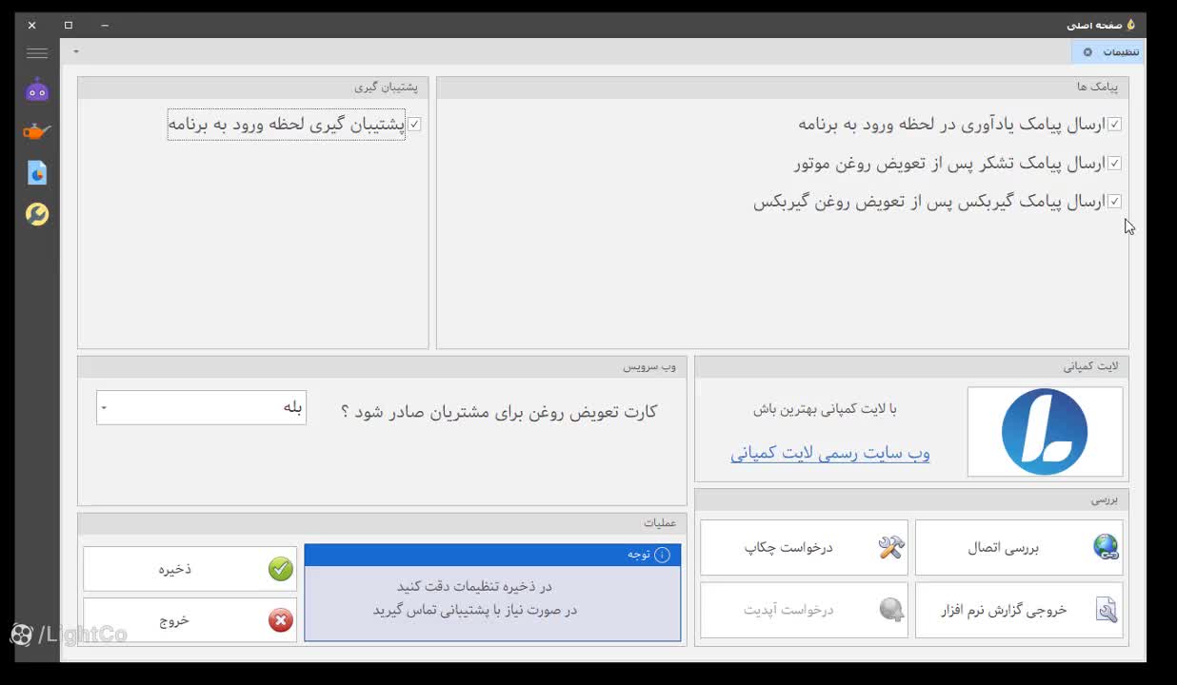Open the بله dropdown for کارت تعویض روغن
This screenshot has width=1177, height=685.
201,407
